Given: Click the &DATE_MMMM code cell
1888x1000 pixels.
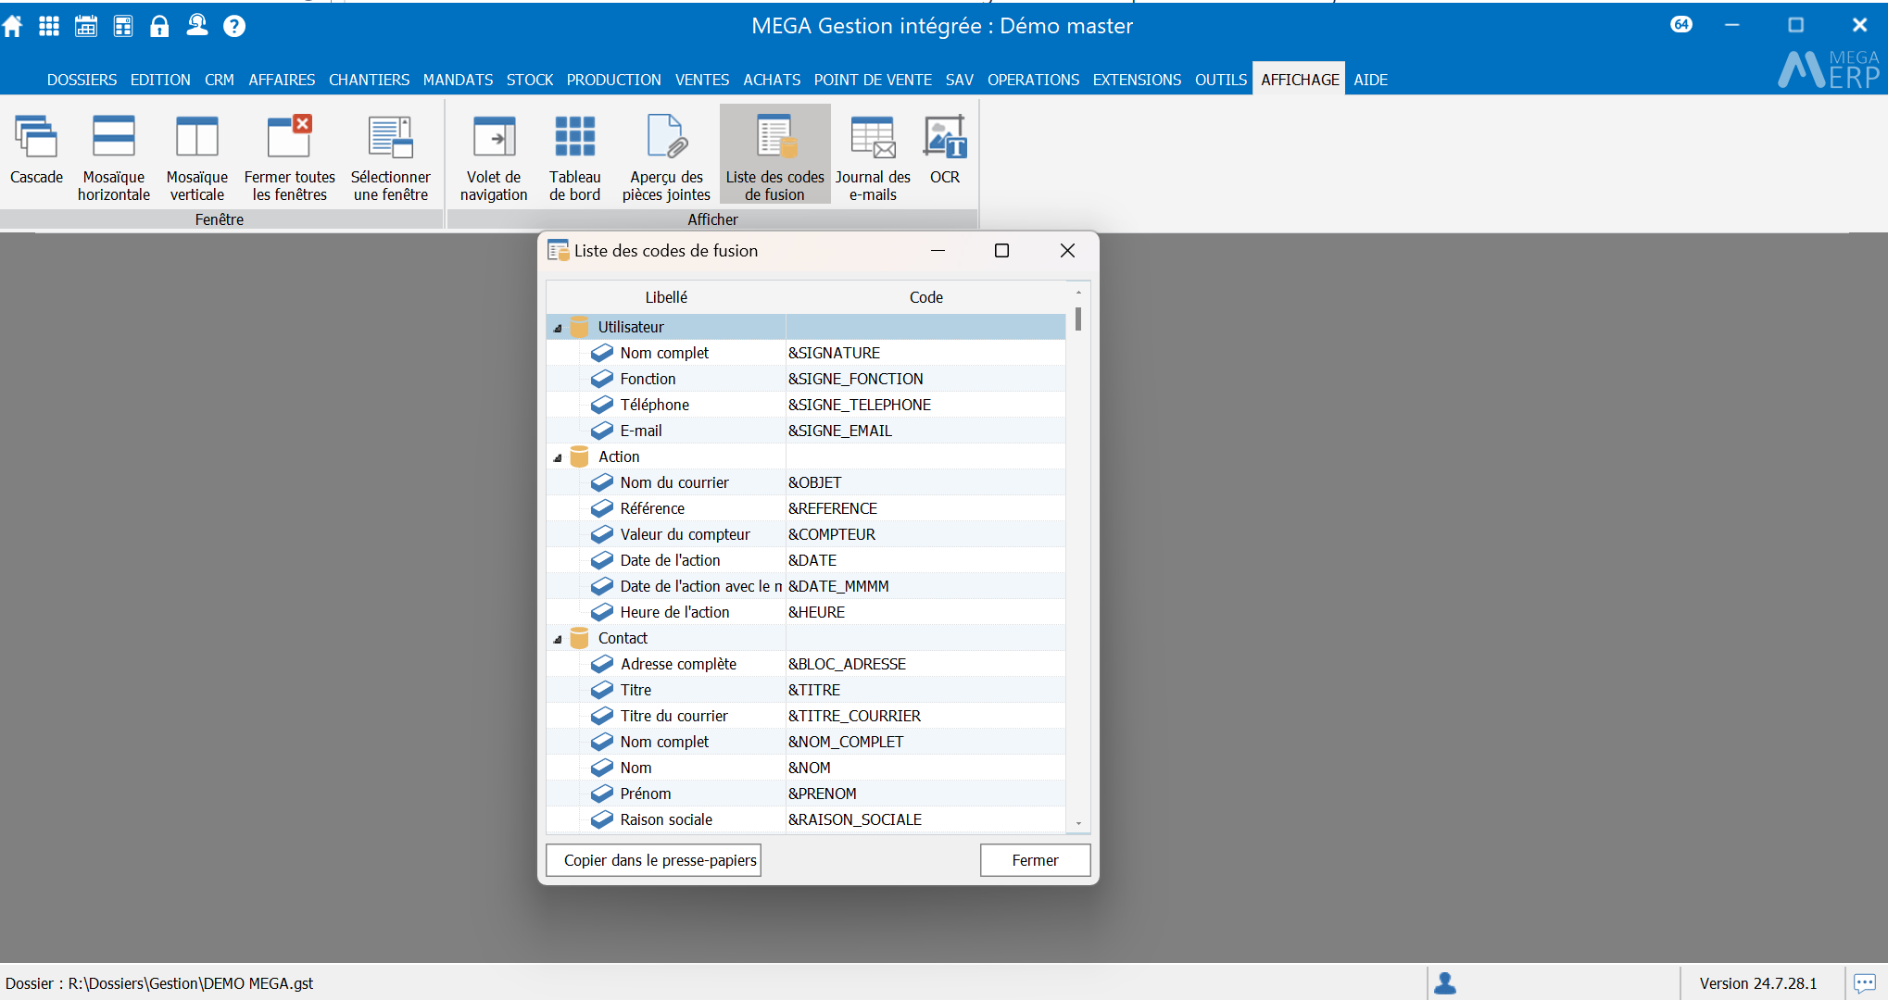Looking at the screenshot, I should (x=925, y=586).
